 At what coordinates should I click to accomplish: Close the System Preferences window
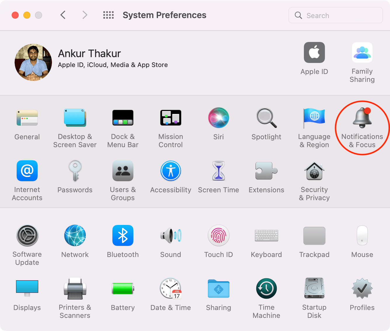[x=15, y=15]
